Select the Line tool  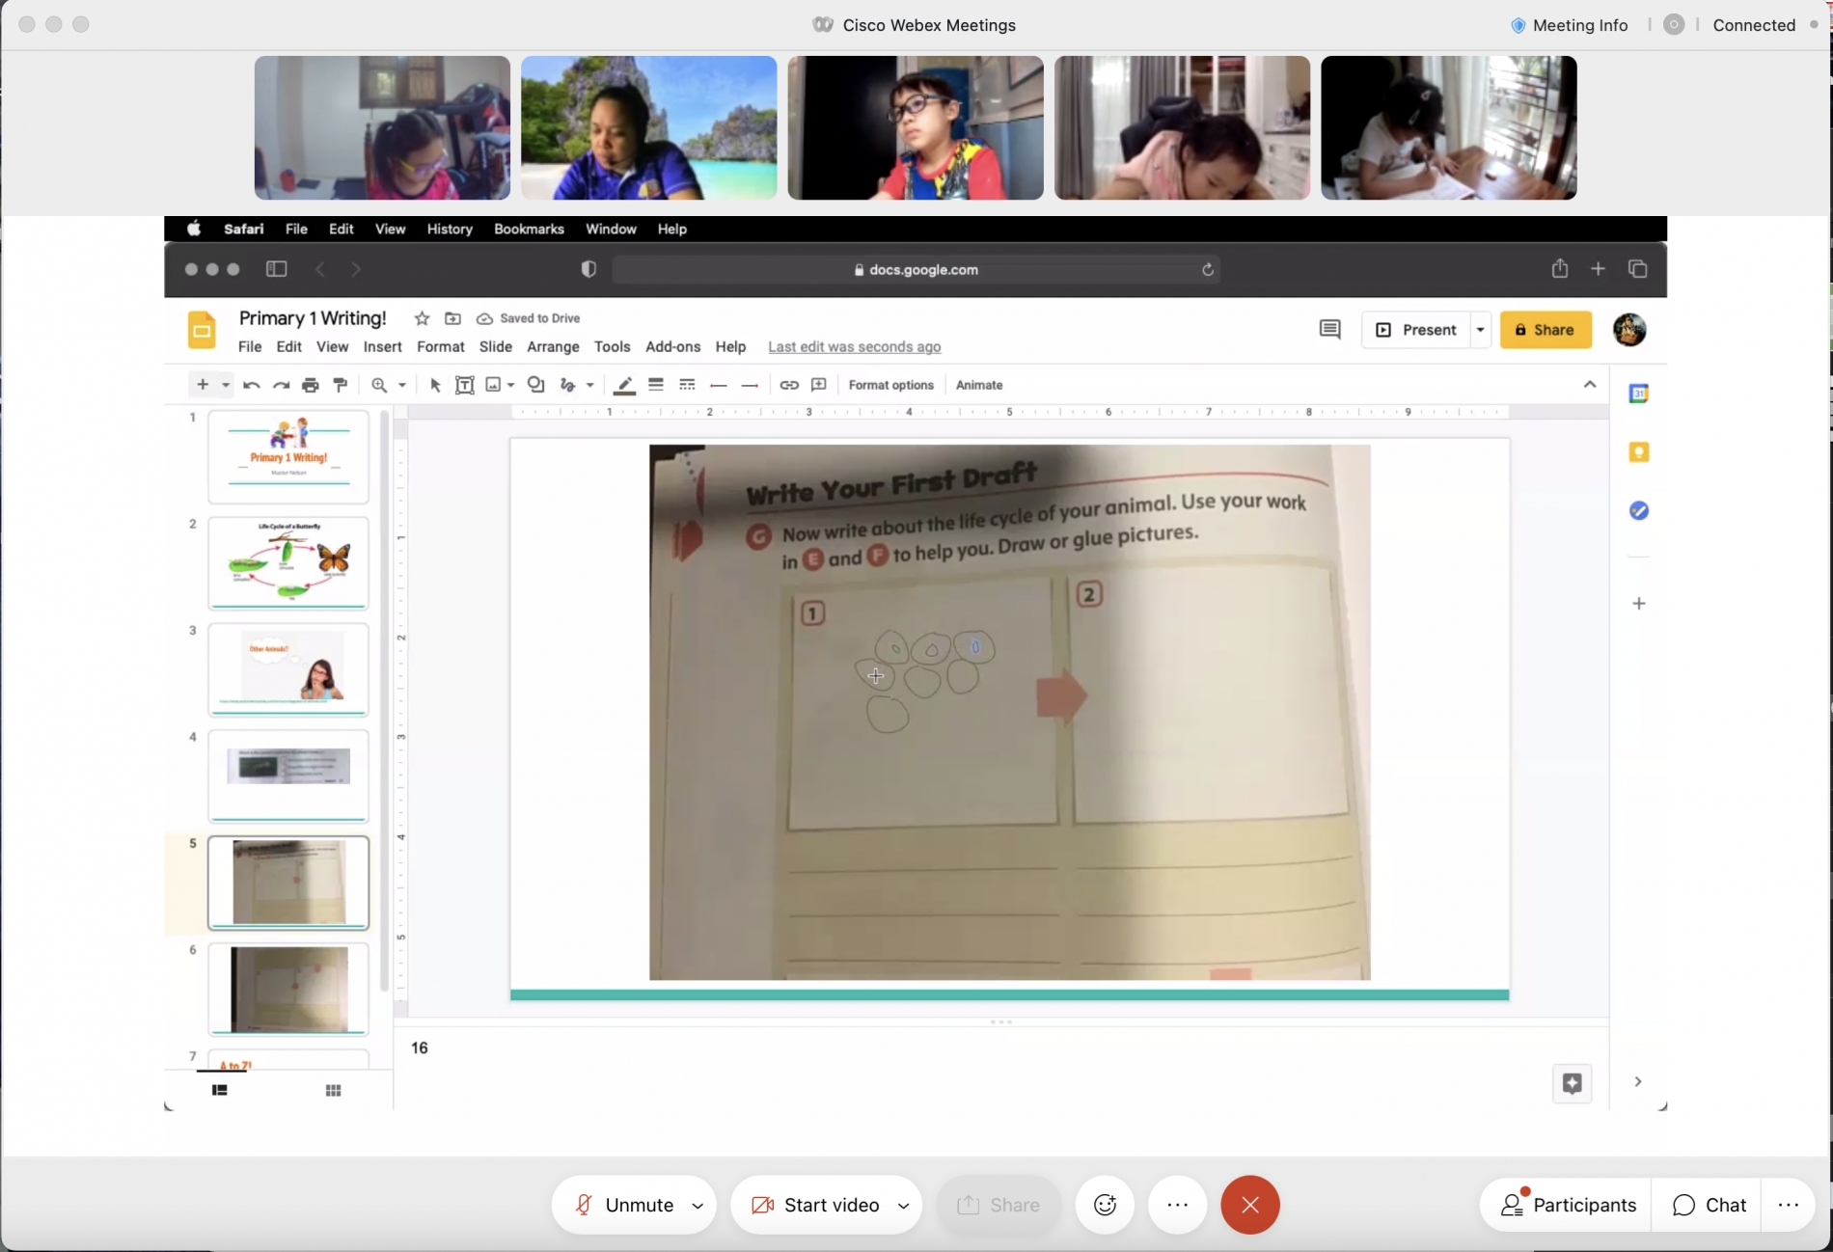568,385
